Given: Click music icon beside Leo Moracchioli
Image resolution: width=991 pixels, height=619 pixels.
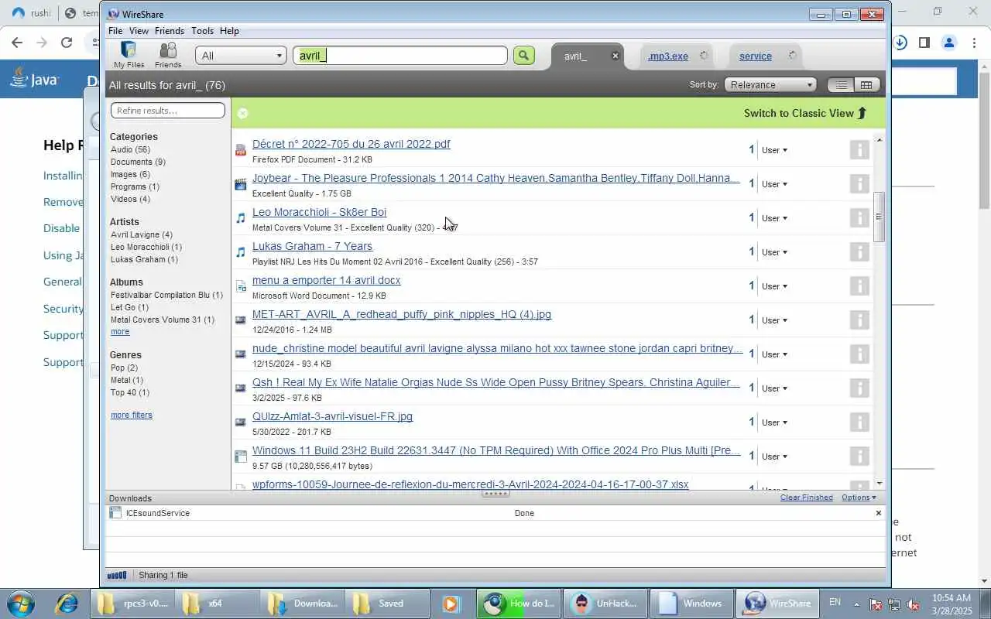Looking at the screenshot, I should point(241,218).
